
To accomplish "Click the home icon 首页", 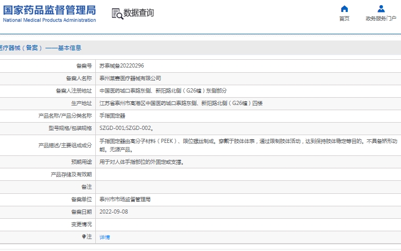I will pos(344,9).
